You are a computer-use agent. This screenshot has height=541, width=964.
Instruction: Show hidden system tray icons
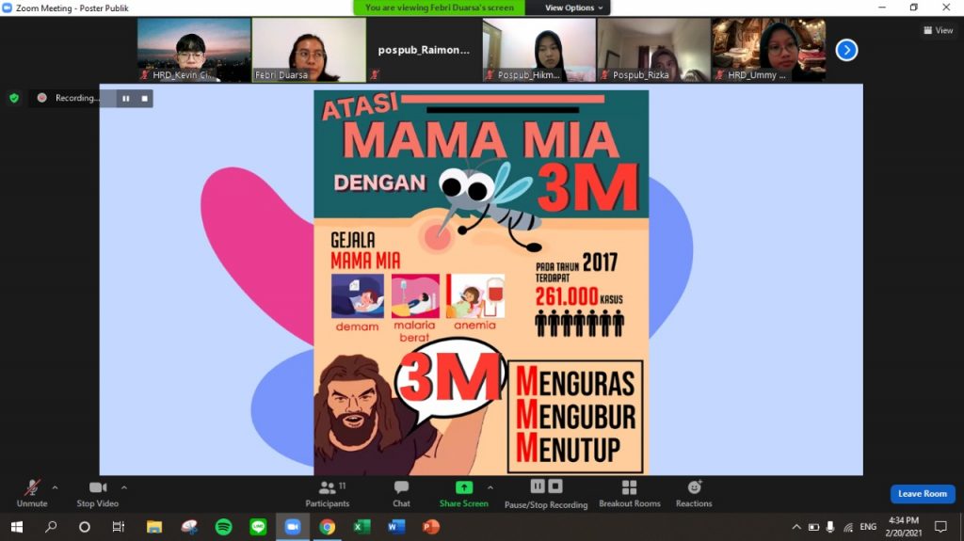point(796,527)
